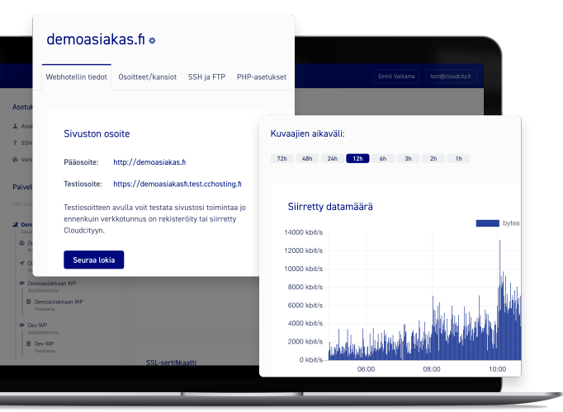Screen dimensions: 563x412
Task: Select the 48h time range
Action: point(307,158)
